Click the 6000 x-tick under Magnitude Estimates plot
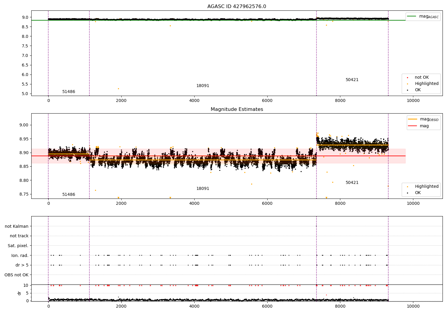Image resolution: width=447 pixels, height=313 pixels. [x=267, y=204]
